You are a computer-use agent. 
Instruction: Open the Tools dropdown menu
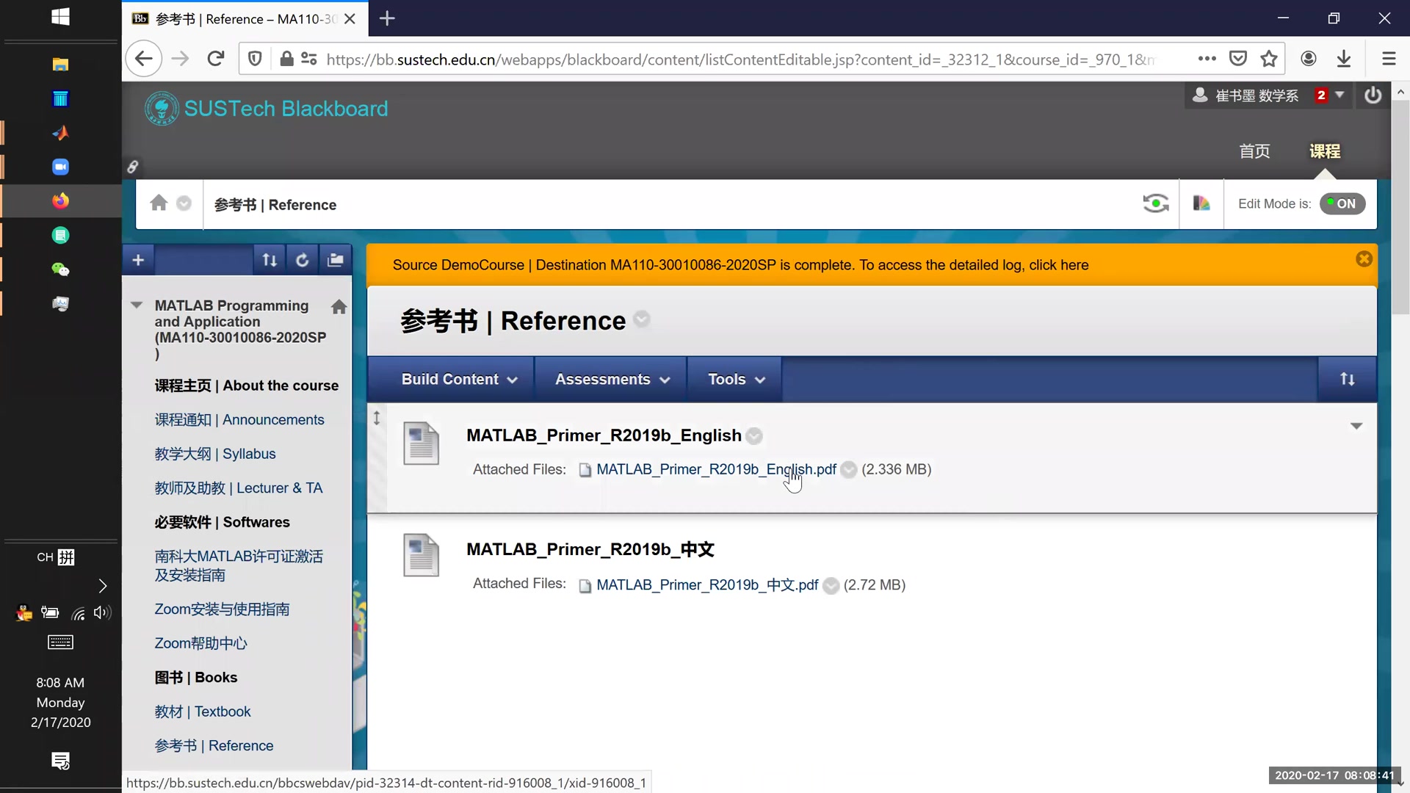[x=737, y=379]
